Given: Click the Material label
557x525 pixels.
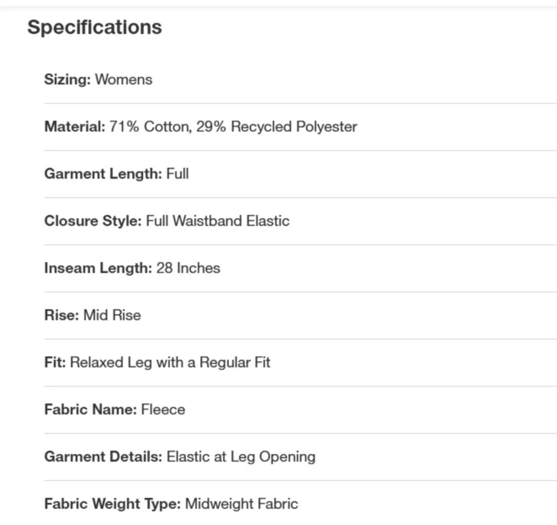Looking at the screenshot, I should 74,126.
